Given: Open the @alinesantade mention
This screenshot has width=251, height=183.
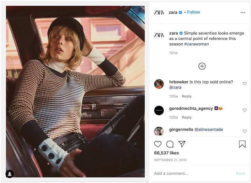Looking at the screenshot, I should point(209,130).
